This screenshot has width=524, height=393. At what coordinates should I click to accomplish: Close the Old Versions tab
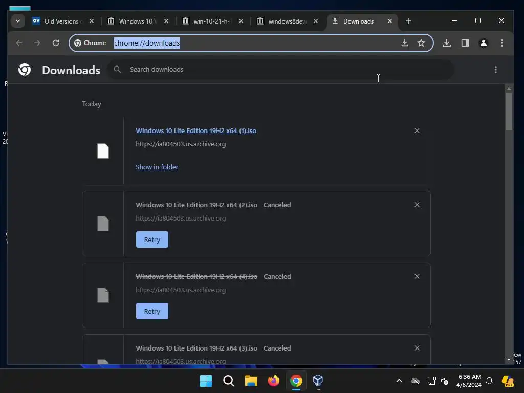pos(92,21)
